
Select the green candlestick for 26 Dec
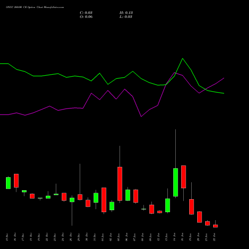[x=72, y=200]
